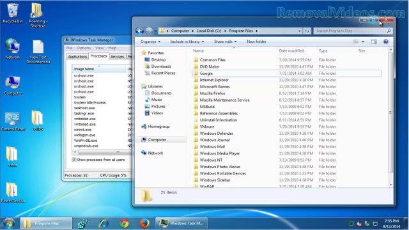This screenshot has width=409, height=230.
Task: Open the Organize dropdown menu
Action: tap(151, 42)
